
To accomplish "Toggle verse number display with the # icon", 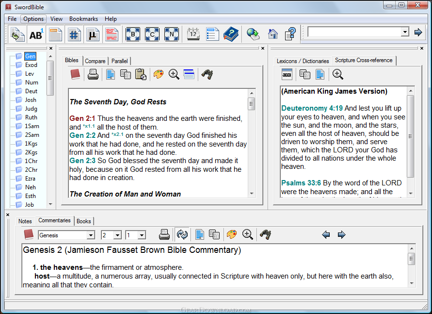I will click(74, 34).
